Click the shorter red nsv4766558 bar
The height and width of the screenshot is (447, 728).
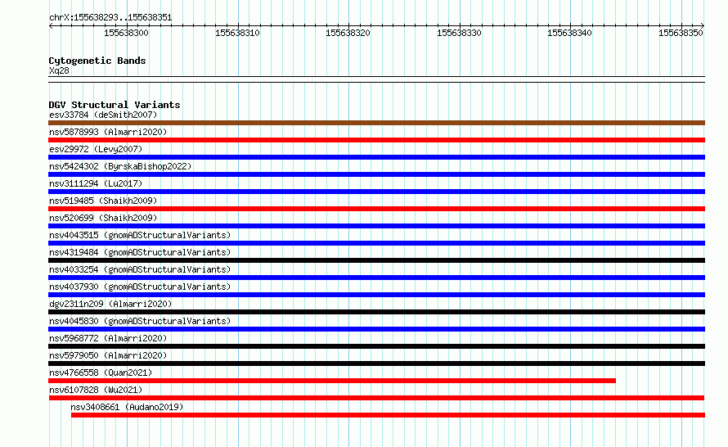(332, 381)
